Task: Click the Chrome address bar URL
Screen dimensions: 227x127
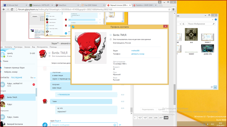Action: point(65,9)
